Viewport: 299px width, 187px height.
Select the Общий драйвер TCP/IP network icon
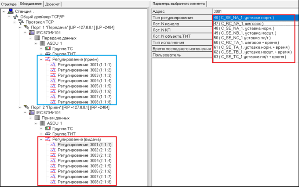pyautogui.click(x=16, y=16)
